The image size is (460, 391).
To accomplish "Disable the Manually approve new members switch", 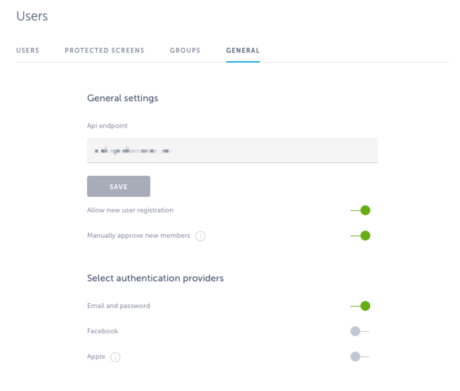I will coord(360,236).
